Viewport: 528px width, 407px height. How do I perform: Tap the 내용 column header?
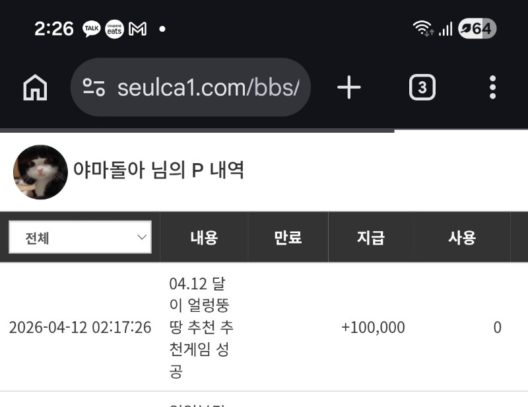[204, 238]
